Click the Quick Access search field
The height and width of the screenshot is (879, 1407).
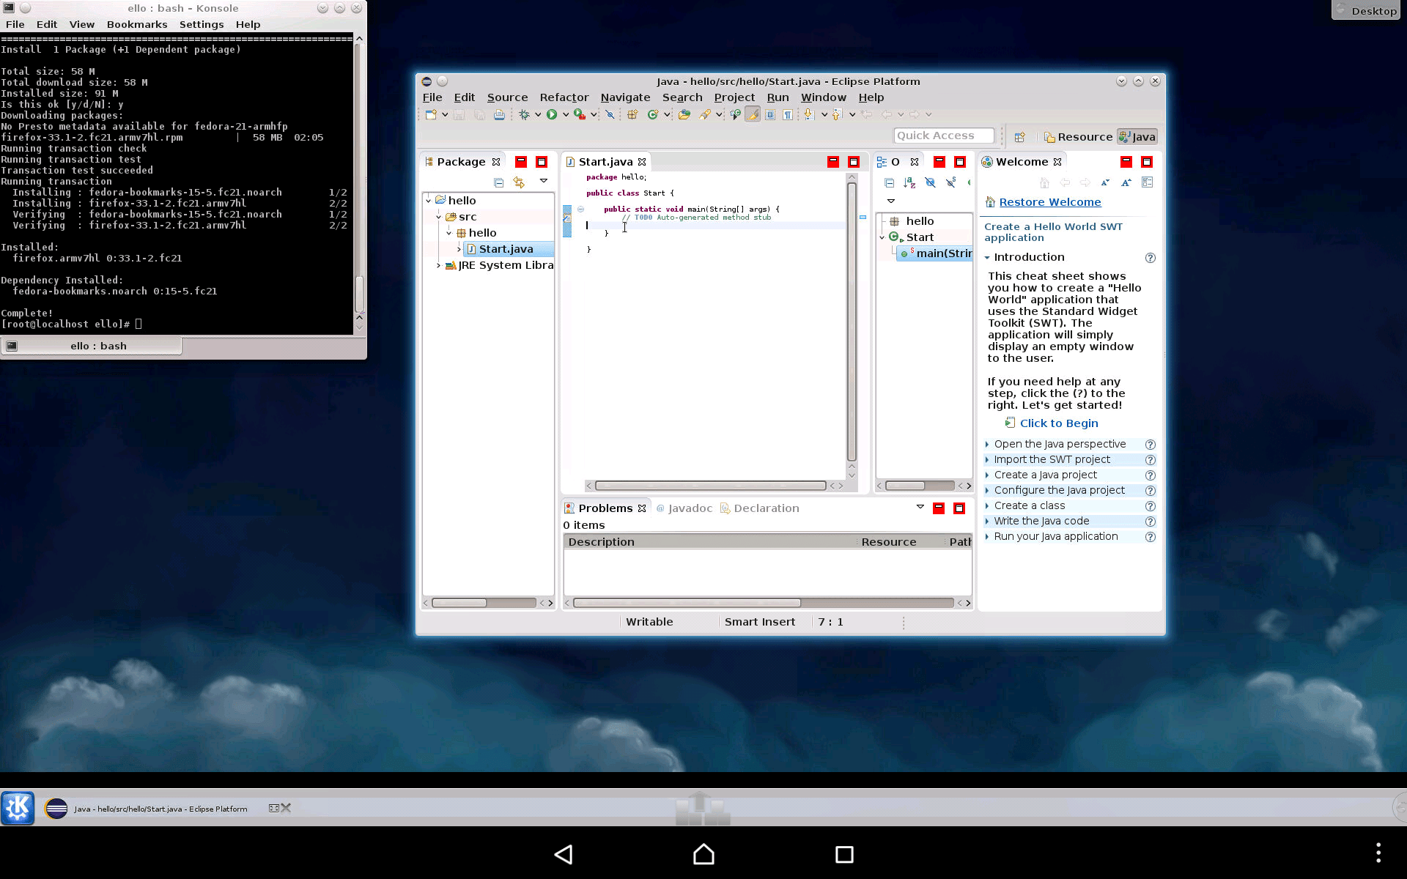943,136
